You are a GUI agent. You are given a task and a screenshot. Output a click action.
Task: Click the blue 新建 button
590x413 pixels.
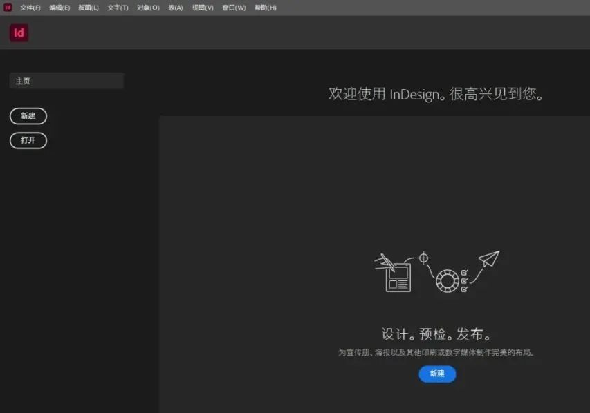pyautogui.click(x=437, y=374)
